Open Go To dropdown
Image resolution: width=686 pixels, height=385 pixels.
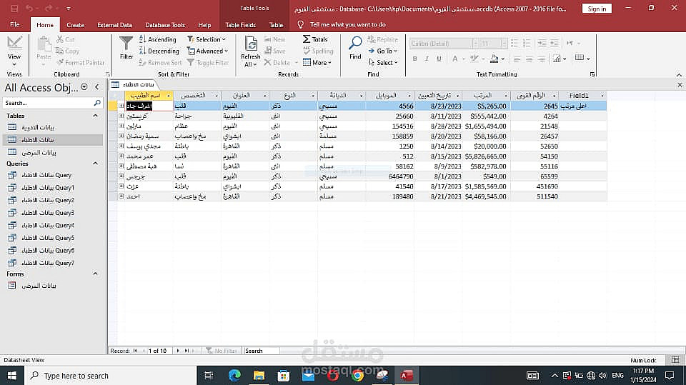[383, 51]
